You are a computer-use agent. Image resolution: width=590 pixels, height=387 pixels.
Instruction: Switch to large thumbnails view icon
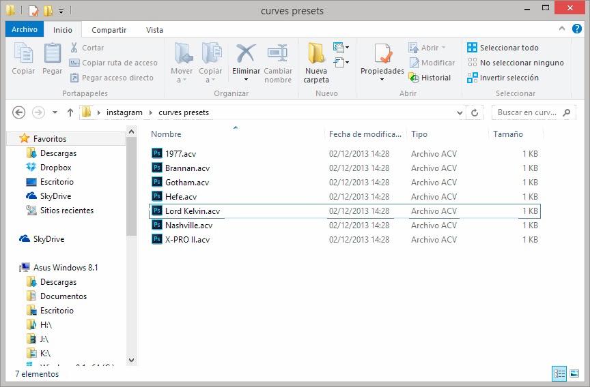click(574, 373)
